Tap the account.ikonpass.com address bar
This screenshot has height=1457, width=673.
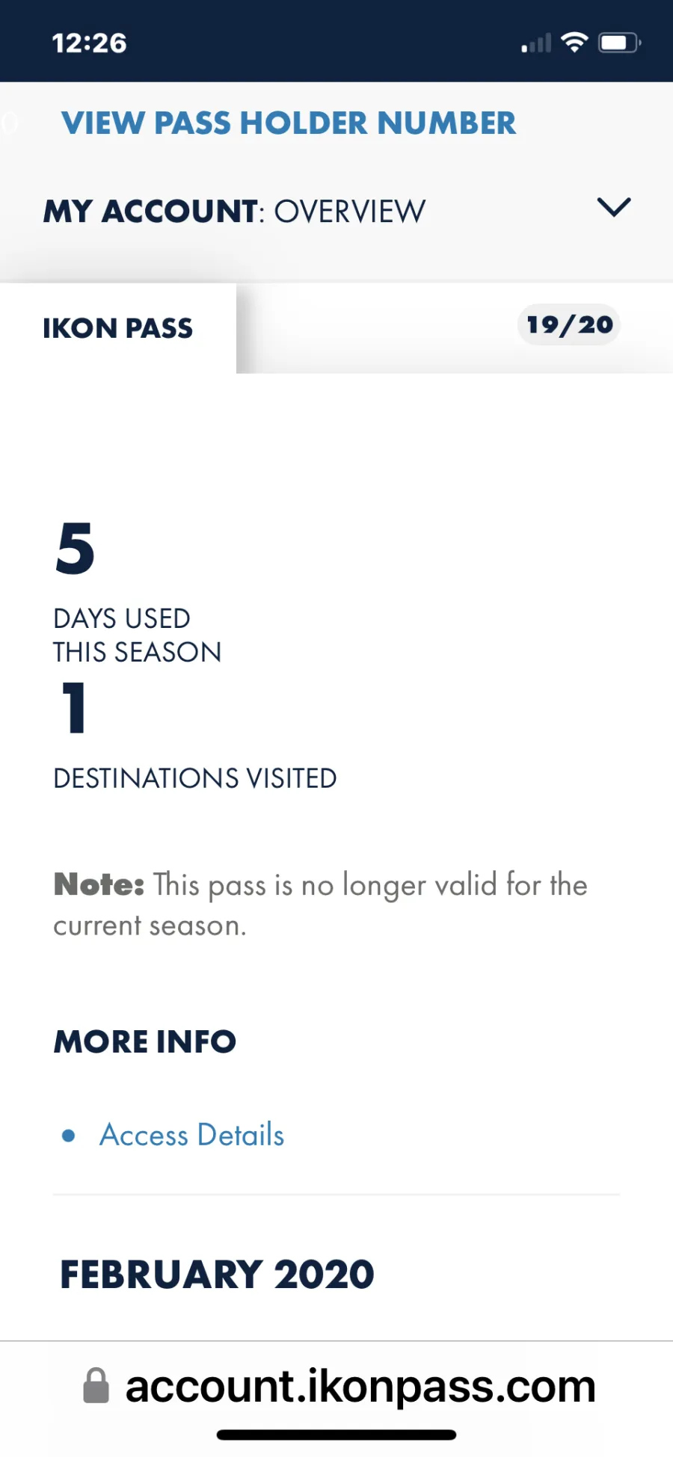359,1387
